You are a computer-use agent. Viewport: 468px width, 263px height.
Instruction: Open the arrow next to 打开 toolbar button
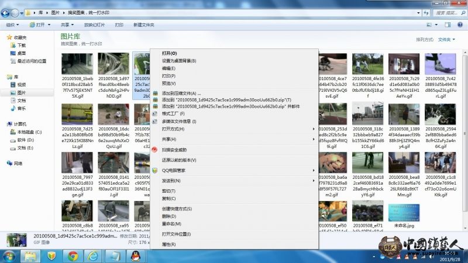49,25
